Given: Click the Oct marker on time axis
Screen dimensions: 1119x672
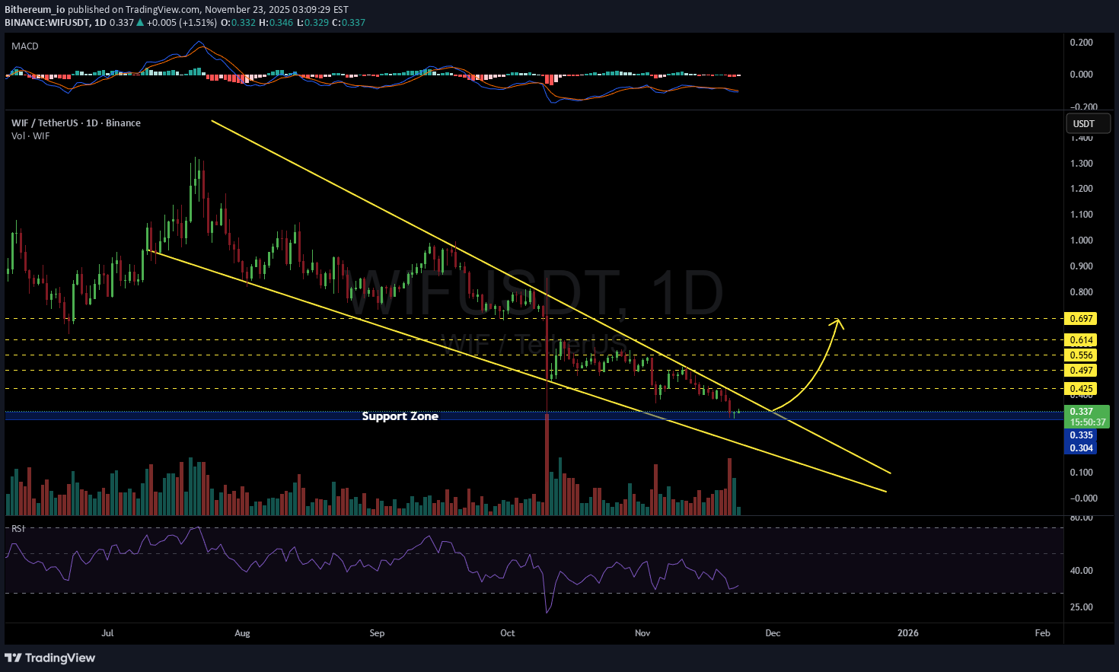Looking at the screenshot, I should pyautogui.click(x=508, y=633).
